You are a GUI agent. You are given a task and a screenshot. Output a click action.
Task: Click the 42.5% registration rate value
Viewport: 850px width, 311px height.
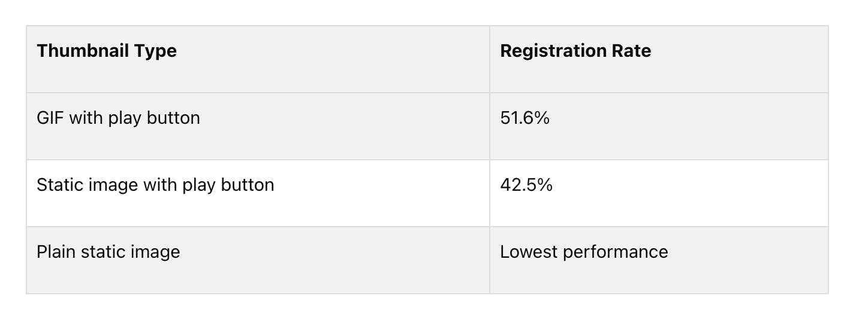(526, 185)
